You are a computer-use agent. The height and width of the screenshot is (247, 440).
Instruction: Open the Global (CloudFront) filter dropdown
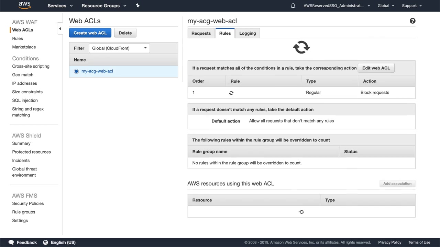coord(119,48)
